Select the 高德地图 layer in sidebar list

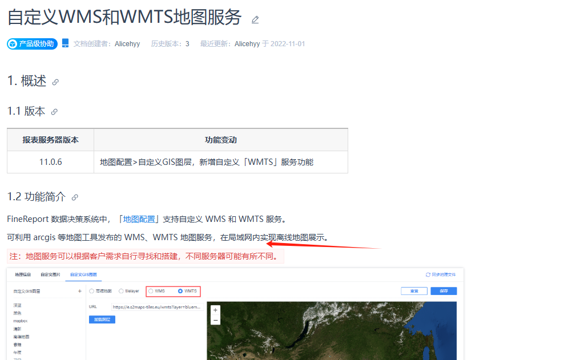(x=21, y=337)
